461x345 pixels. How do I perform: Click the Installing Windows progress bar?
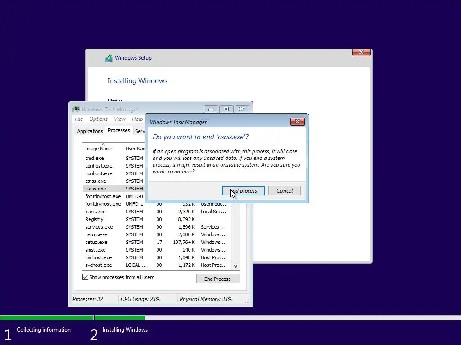[277, 318]
